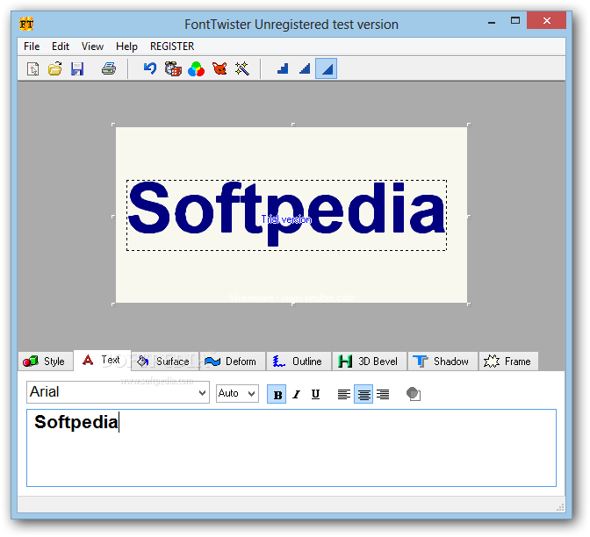Open the RGB color circles icon

196,68
